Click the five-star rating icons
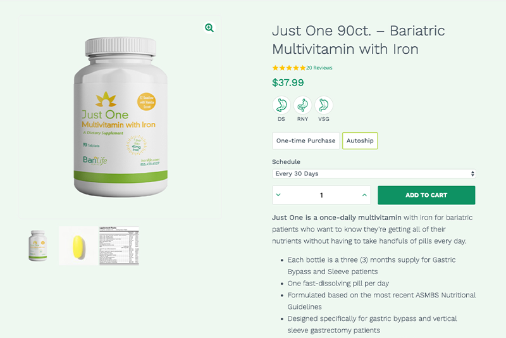The width and height of the screenshot is (506, 338). [x=289, y=68]
